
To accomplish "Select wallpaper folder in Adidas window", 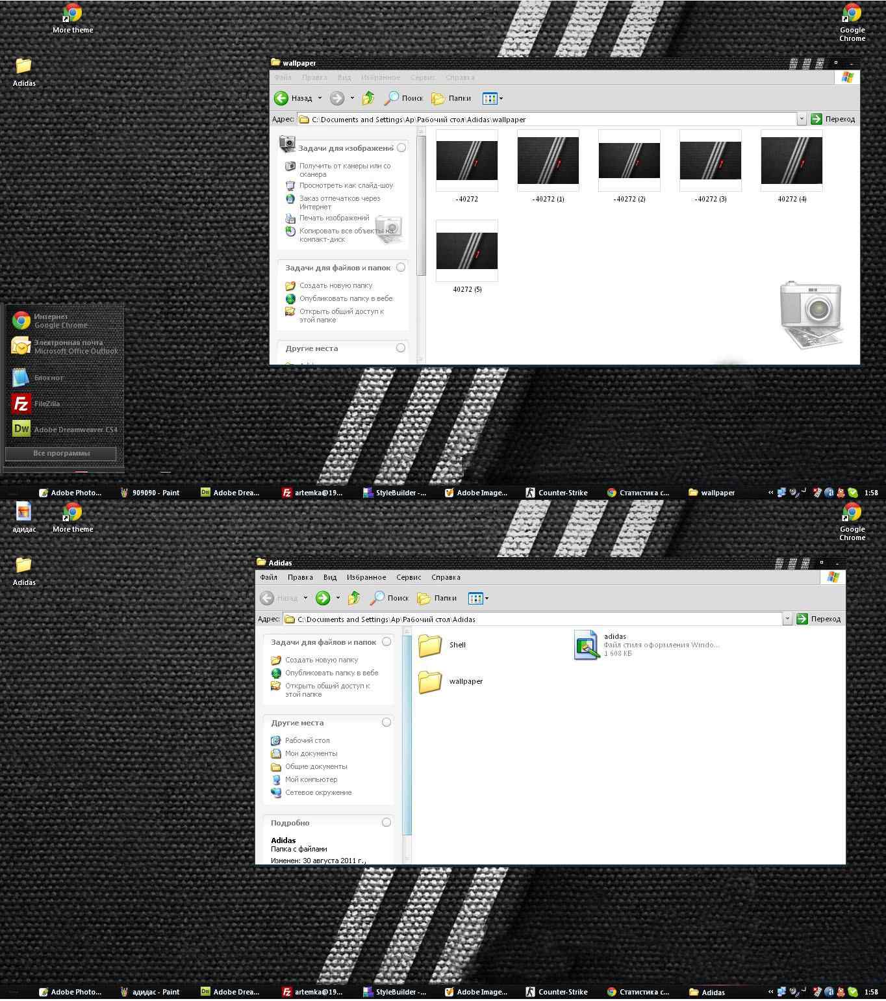I will 450,681.
